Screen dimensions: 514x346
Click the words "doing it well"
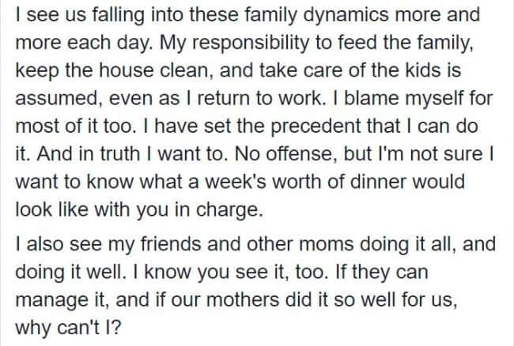pos(70,273)
